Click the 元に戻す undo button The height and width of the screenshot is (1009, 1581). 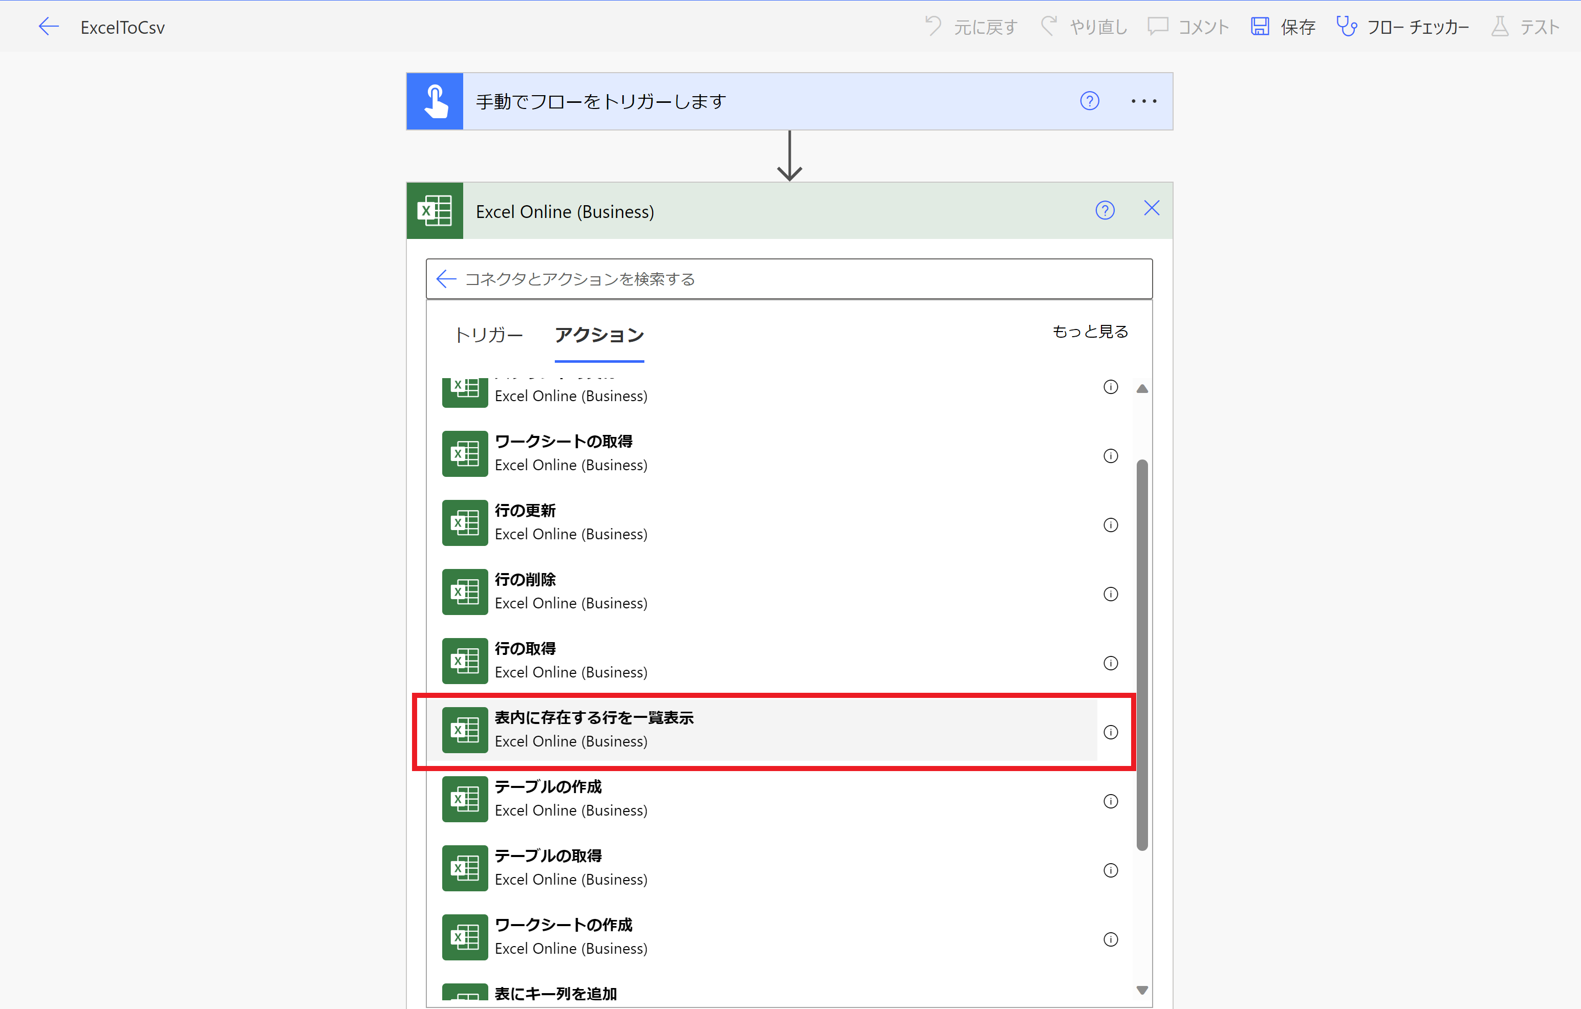point(970,27)
